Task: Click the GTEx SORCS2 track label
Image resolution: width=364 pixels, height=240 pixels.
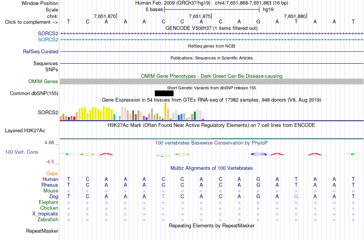Action: click(48, 112)
